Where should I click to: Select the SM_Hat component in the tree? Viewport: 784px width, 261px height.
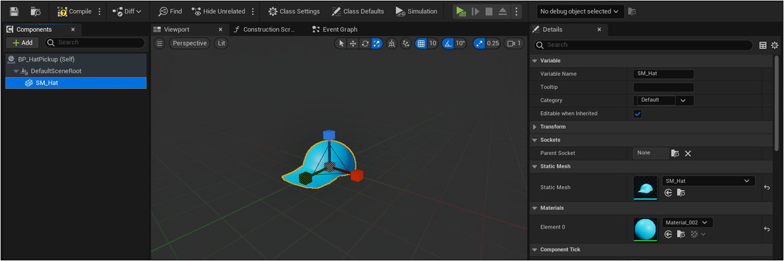click(76, 83)
